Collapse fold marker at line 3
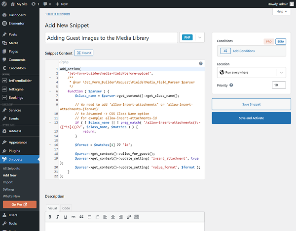 (50, 78)
